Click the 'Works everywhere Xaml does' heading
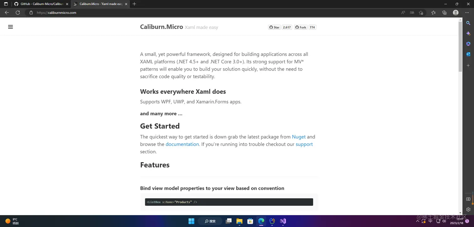 tap(183, 92)
